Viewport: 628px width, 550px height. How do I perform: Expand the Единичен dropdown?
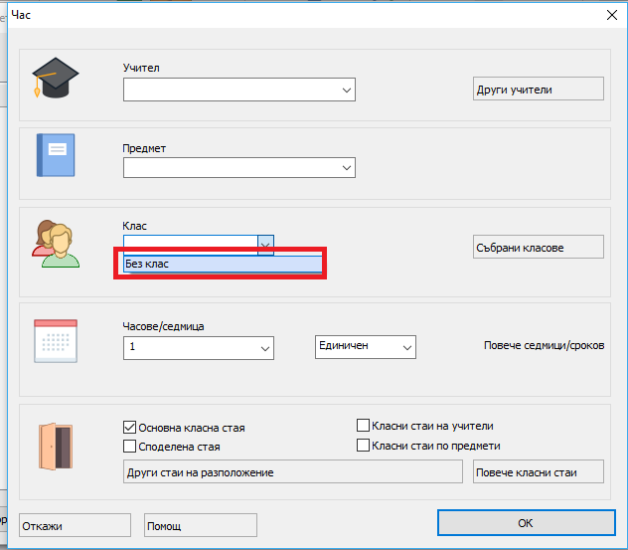click(406, 346)
